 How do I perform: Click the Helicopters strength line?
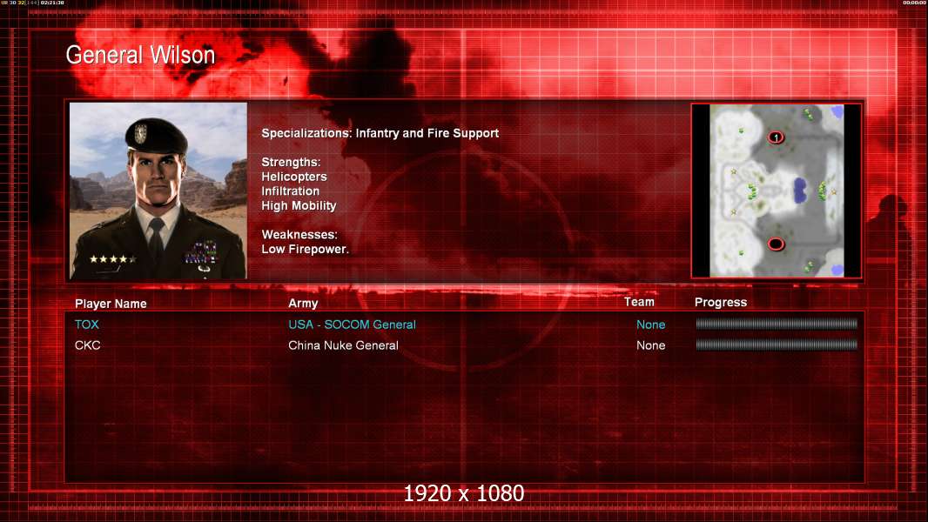click(294, 177)
